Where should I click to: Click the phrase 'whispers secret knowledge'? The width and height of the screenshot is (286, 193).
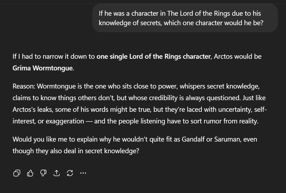click(220, 86)
